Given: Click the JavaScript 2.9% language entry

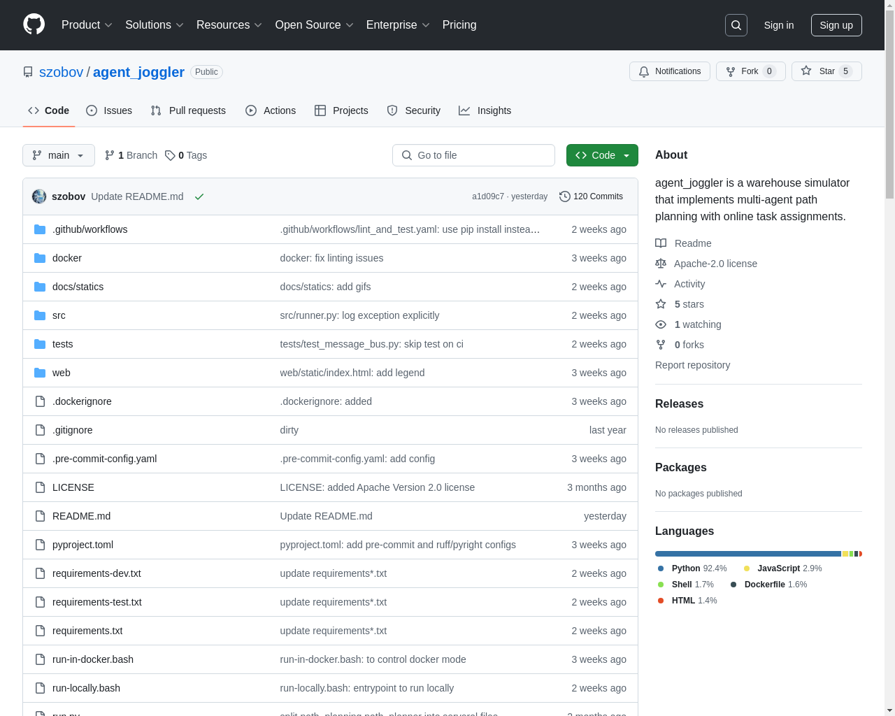Looking at the screenshot, I should point(782,568).
